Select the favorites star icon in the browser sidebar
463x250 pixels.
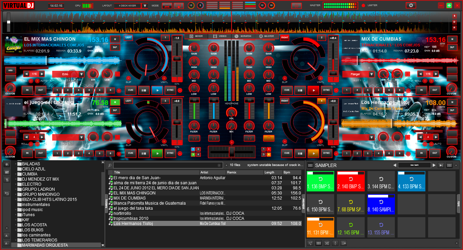coord(6,164)
